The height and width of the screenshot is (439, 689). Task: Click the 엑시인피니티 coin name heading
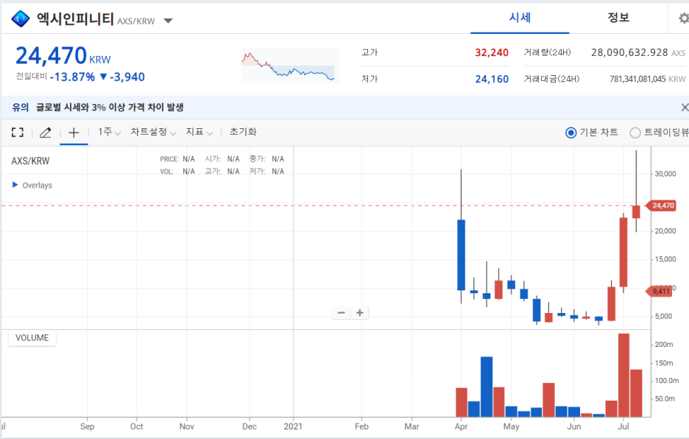click(x=75, y=18)
